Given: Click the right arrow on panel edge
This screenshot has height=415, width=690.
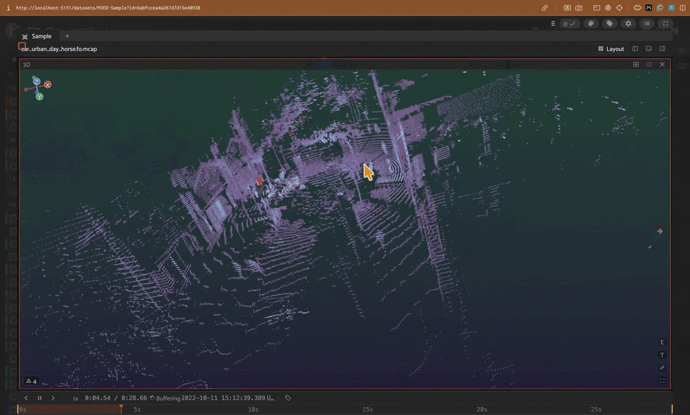Looking at the screenshot, I should point(660,231).
